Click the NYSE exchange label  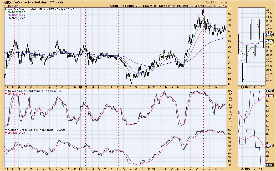coord(59,3)
